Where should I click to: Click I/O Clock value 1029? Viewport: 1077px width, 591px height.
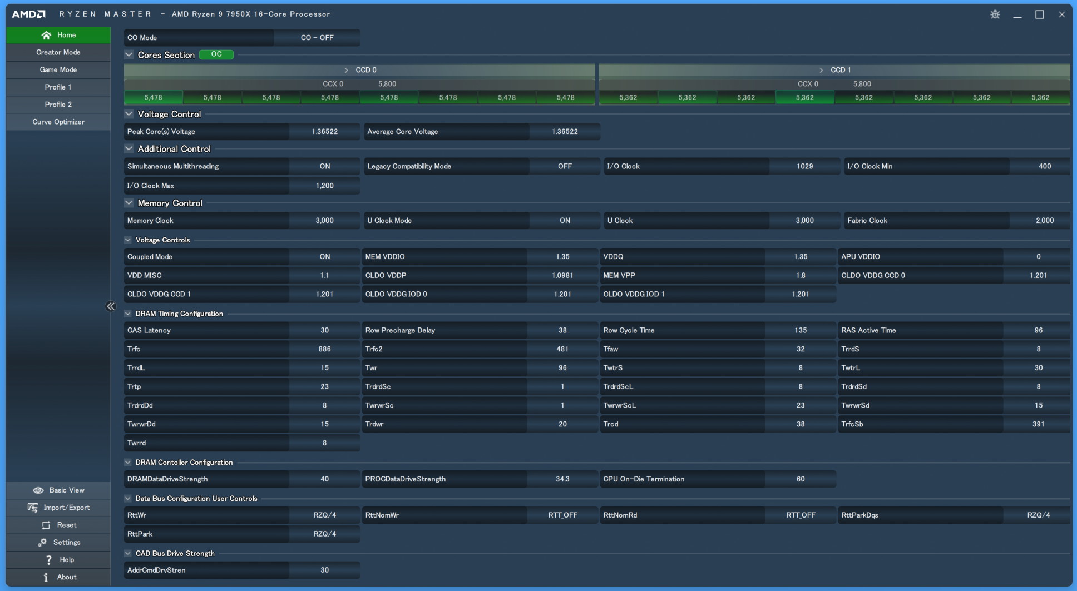(805, 166)
